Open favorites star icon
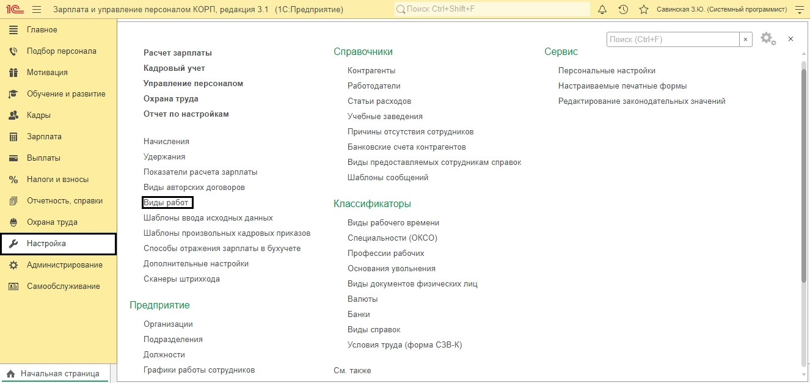Viewport: 810px width, 383px height. click(643, 10)
